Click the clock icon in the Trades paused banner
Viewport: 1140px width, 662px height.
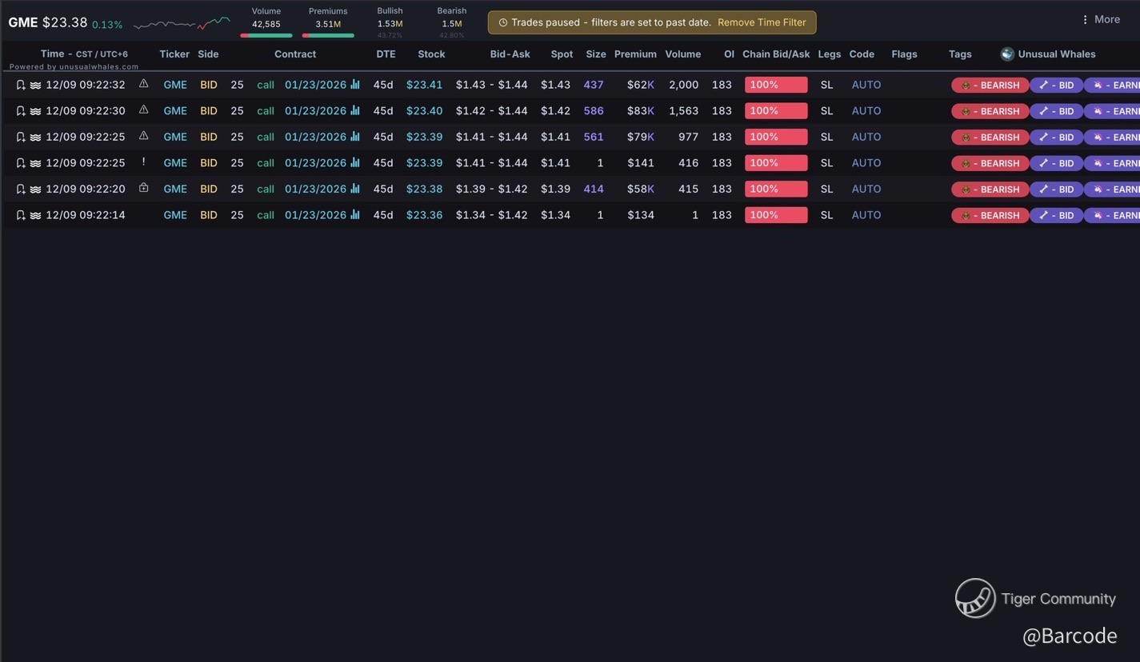[502, 22]
